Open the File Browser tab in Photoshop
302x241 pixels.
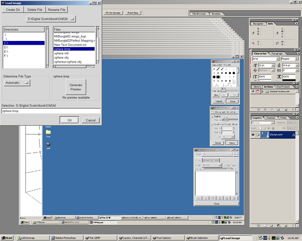(199, 14)
